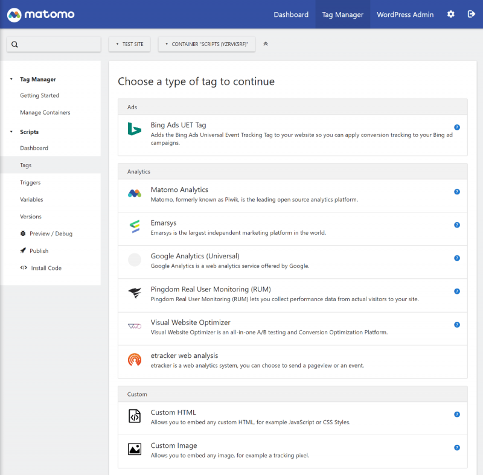This screenshot has height=475, width=483.
Task: Open the settings gear icon
Action: tap(450, 14)
